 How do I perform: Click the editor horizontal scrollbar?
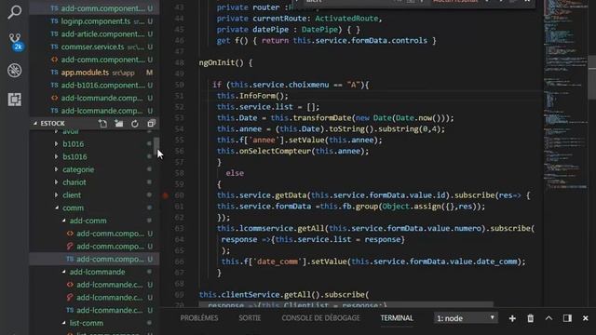point(345,304)
